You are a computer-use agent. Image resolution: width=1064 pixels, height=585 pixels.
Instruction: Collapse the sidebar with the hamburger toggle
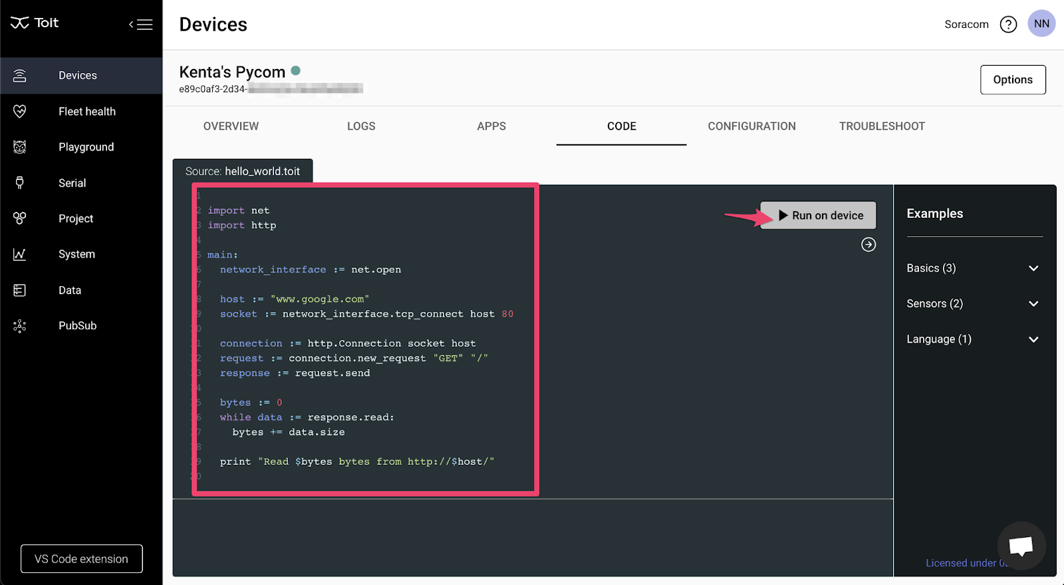tap(141, 25)
